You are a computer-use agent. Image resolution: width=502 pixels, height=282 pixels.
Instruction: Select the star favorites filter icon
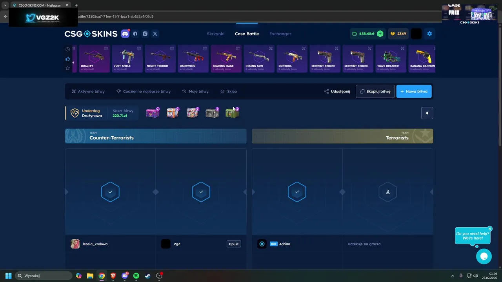[68, 68]
